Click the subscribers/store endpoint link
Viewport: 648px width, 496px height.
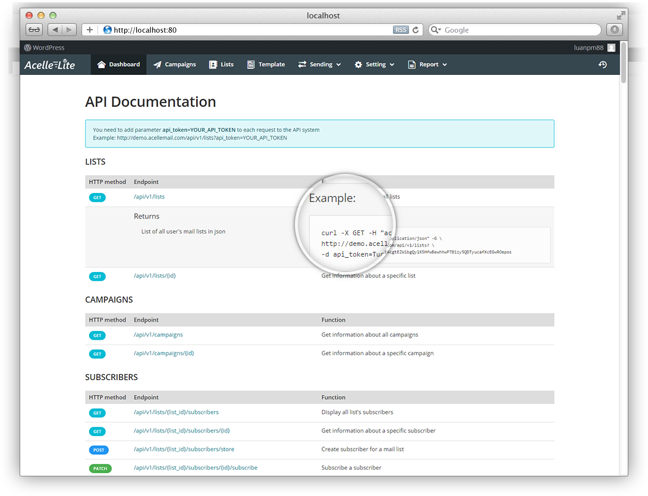184,449
